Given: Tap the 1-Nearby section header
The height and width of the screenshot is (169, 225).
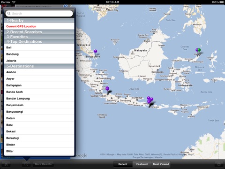Looking at the screenshot, I should pos(39,21).
